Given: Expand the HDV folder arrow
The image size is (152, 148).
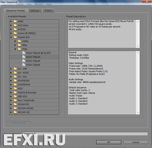Looking at the screenshot, I should coord(11,89).
